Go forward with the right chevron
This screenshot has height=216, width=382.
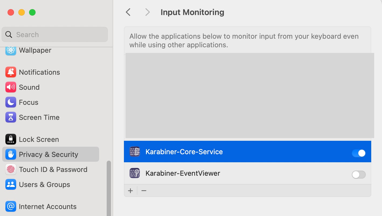(147, 12)
